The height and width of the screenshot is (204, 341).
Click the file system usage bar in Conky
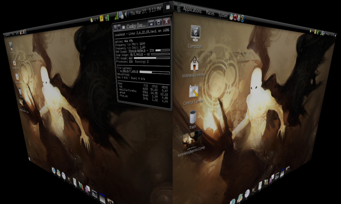(x=155, y=72)
